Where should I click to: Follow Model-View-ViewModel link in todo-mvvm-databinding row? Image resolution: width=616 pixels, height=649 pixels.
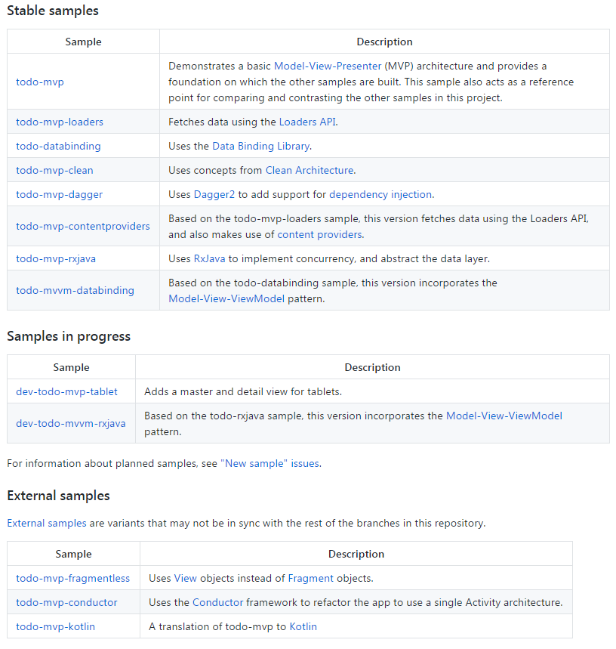coord(226,299)
